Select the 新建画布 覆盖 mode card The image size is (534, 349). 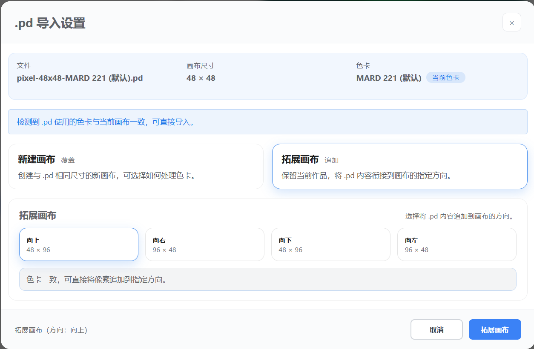(136, 167)
